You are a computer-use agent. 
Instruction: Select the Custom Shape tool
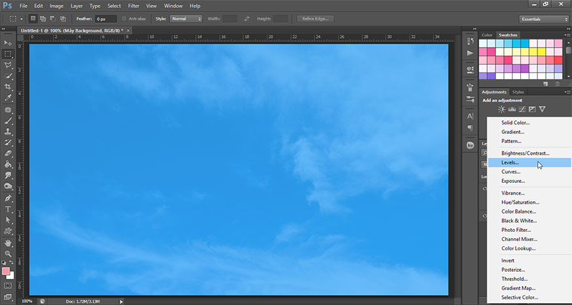[8, 231]
